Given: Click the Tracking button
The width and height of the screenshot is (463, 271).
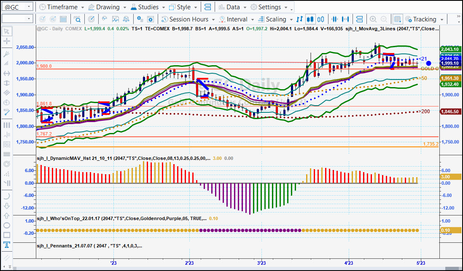Looking at the screenshot, I should [x=421, y=19].
